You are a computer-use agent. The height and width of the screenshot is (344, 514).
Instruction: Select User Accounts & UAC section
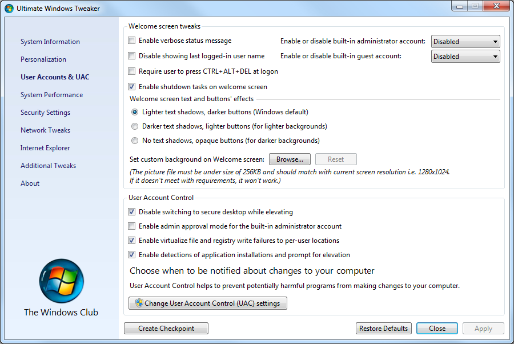pyautogui.click(x=55, y=77)
